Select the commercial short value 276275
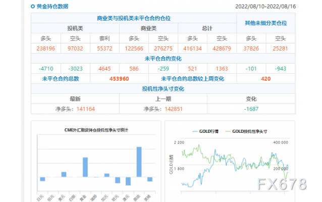Viewport: 322px width, 202px height. [x=163, y=48]
